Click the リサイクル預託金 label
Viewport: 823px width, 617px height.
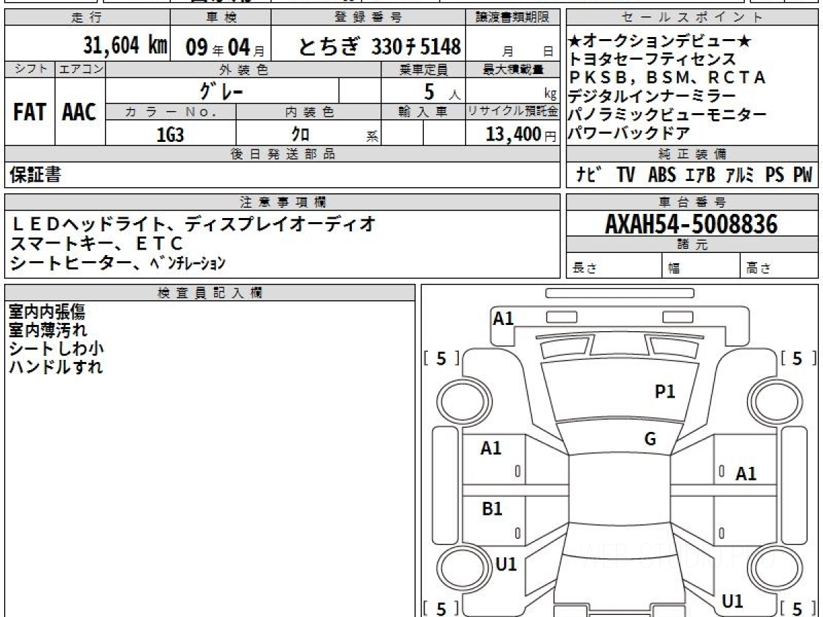514,112
